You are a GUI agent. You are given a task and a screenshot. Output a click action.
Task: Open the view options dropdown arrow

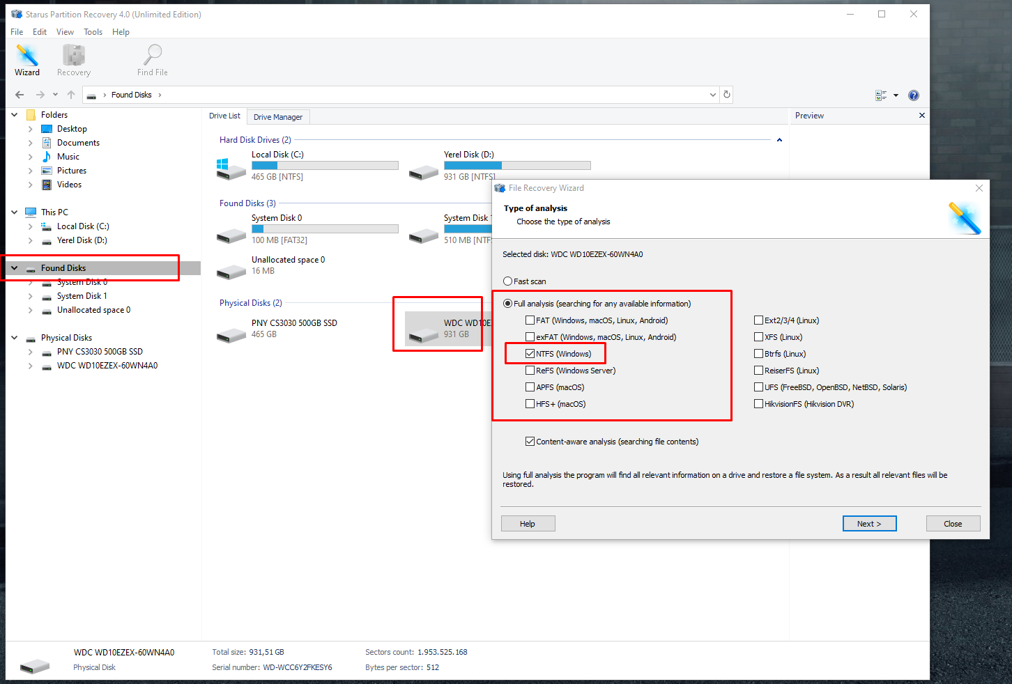896,95
